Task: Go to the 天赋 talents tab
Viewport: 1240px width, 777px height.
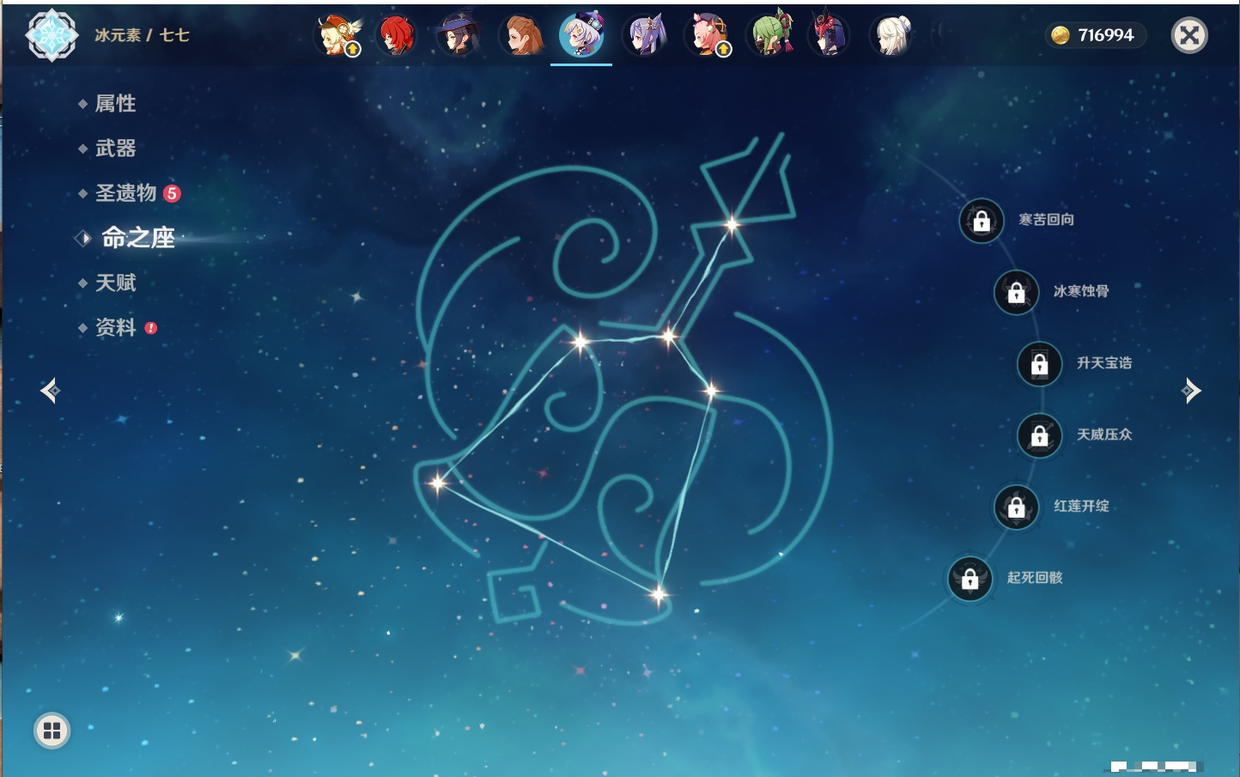Action: pos(115,282)
